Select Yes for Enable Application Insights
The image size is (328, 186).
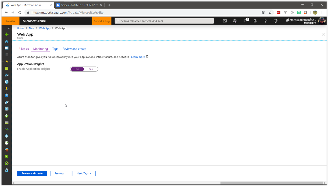[x=91, y=69]
